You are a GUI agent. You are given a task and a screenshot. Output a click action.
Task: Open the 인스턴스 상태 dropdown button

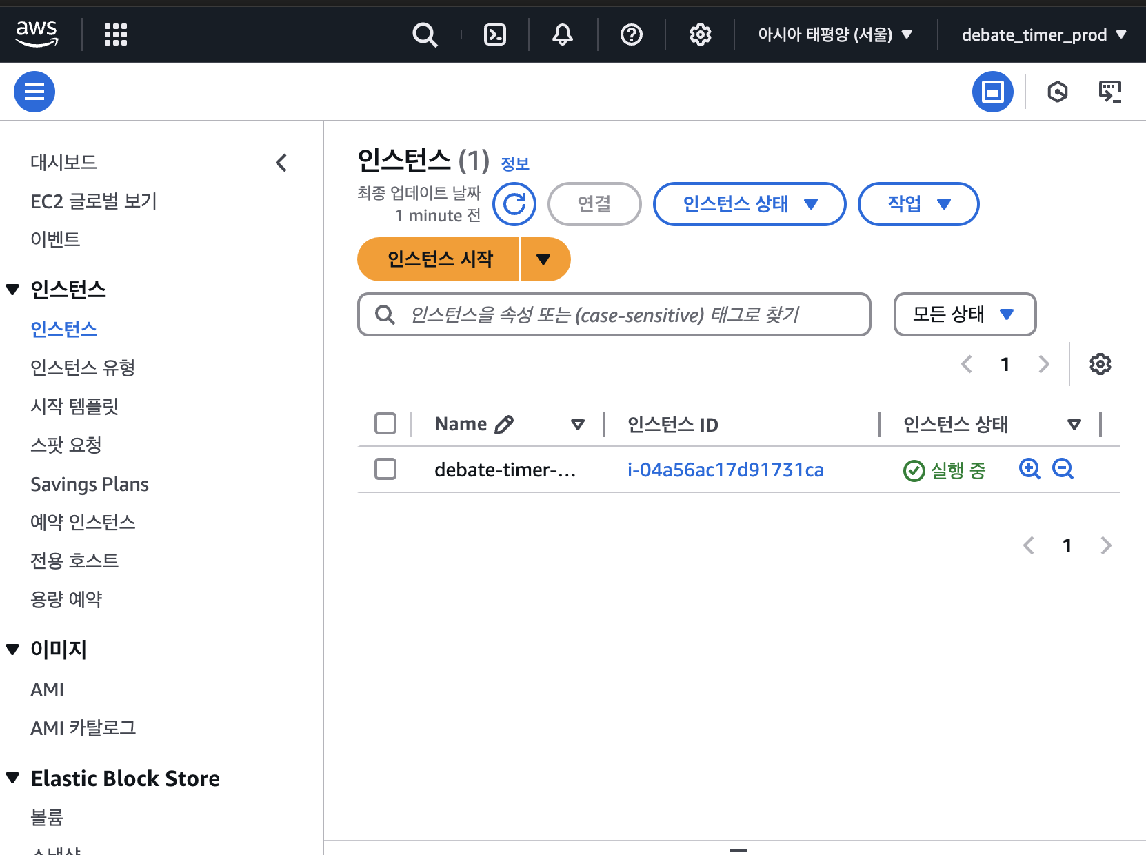pos(750,204)
